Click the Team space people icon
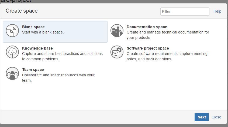This screenshot has width=228, height=127. click(x=12, y=73)
